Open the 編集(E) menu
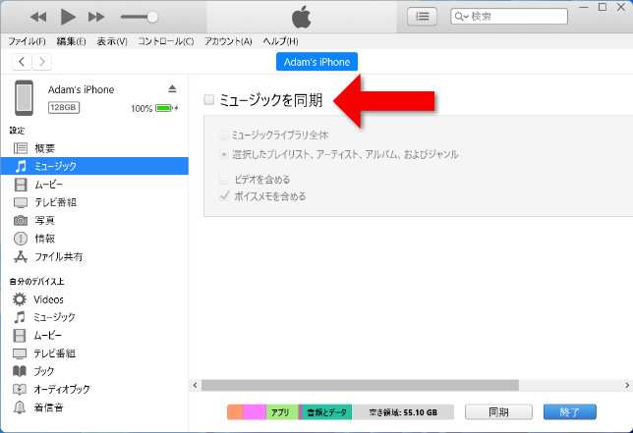 [x=72, y=41]
